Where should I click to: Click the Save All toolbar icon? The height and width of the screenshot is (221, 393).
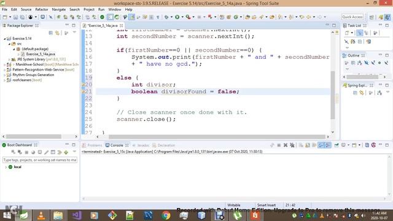pyautogui.click(x=22, y=17)
